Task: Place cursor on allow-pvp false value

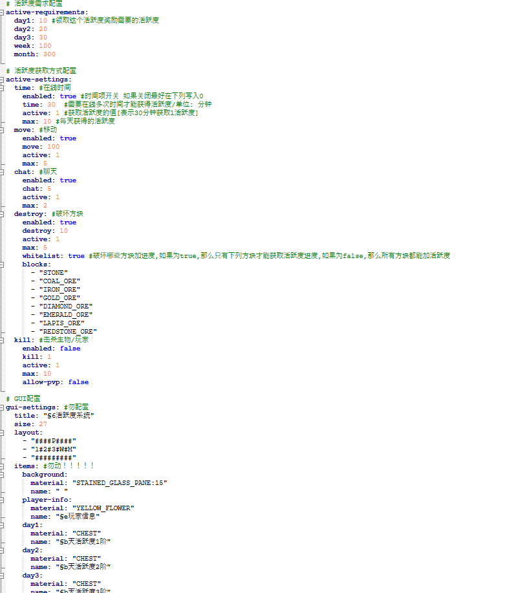Action: [78, 382]
